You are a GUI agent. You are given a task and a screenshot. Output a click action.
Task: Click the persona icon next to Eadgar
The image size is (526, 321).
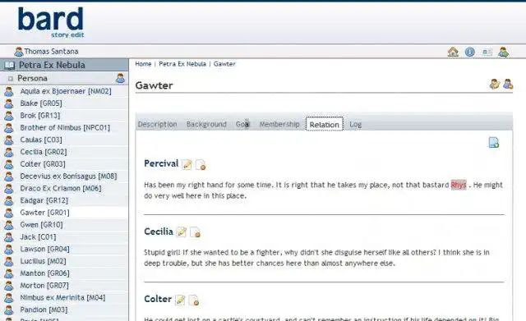coord(9,200)
